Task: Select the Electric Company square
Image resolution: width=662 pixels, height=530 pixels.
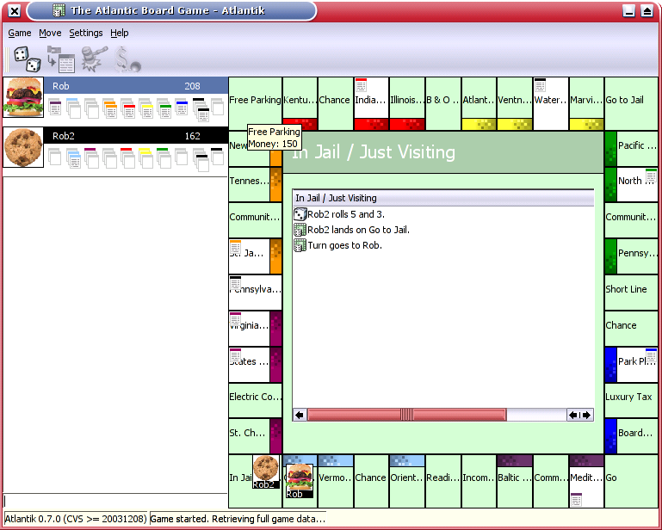Action: (255, 400)
